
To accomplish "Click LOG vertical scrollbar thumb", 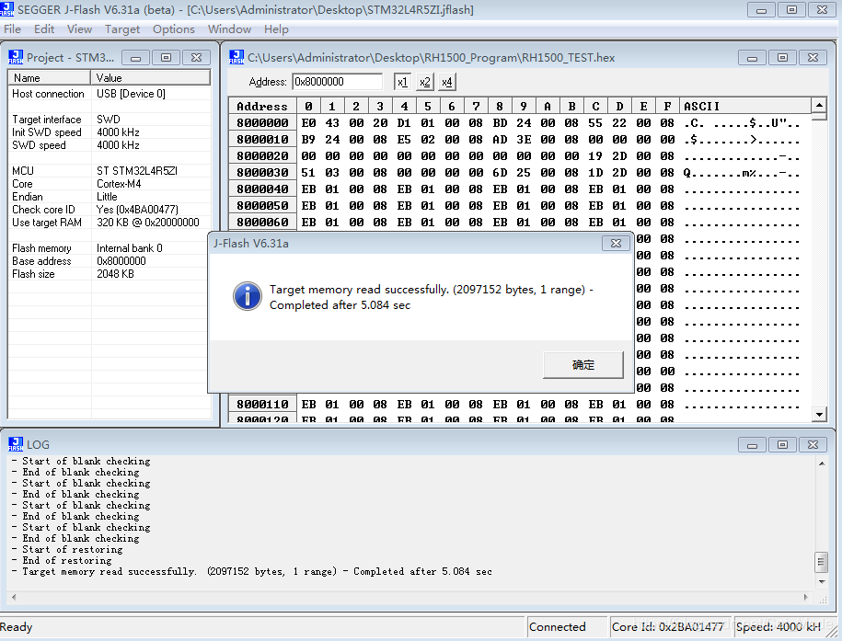I will 822,562.
